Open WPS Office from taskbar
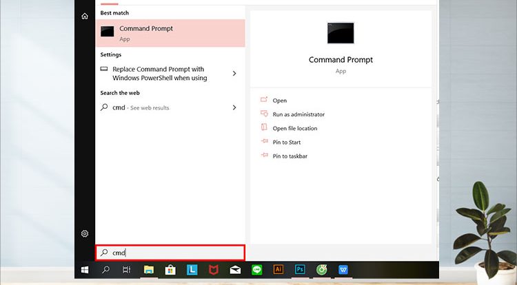 (343, 270)
